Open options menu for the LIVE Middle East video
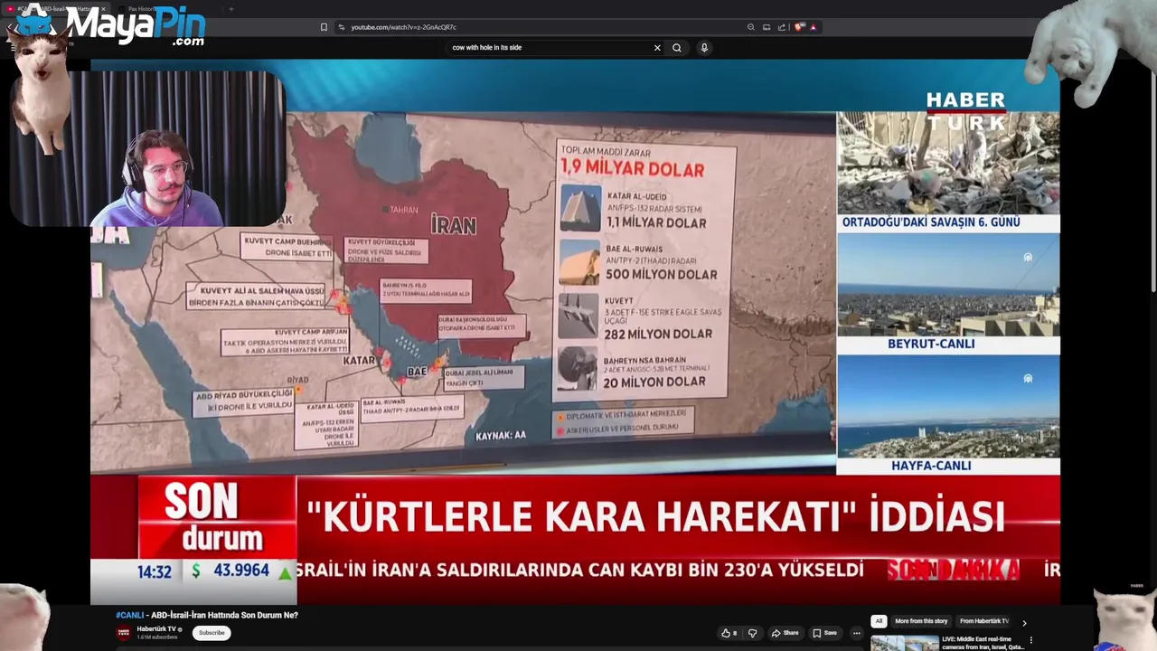 click(x=1031, y=640)
